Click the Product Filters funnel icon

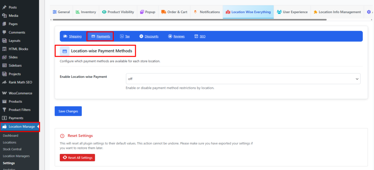pos(4,110)
